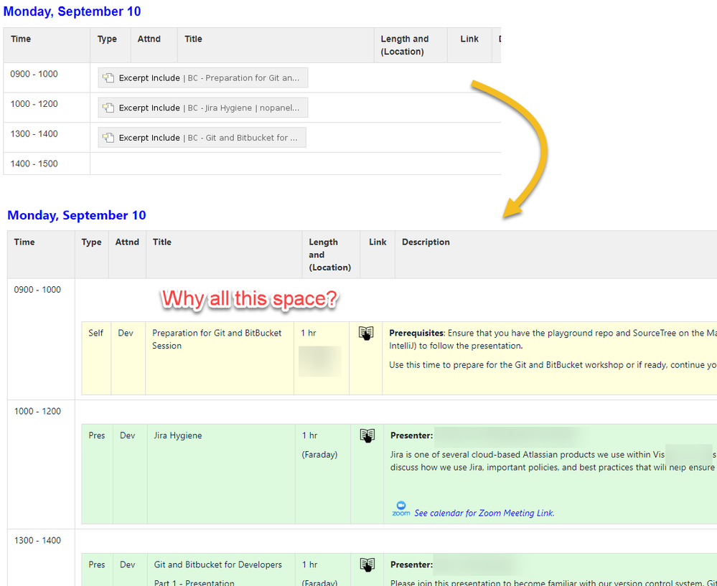Click the Excerpt Include macro icon for BC - Preparation for Git
717x586 pixels.
108,77
